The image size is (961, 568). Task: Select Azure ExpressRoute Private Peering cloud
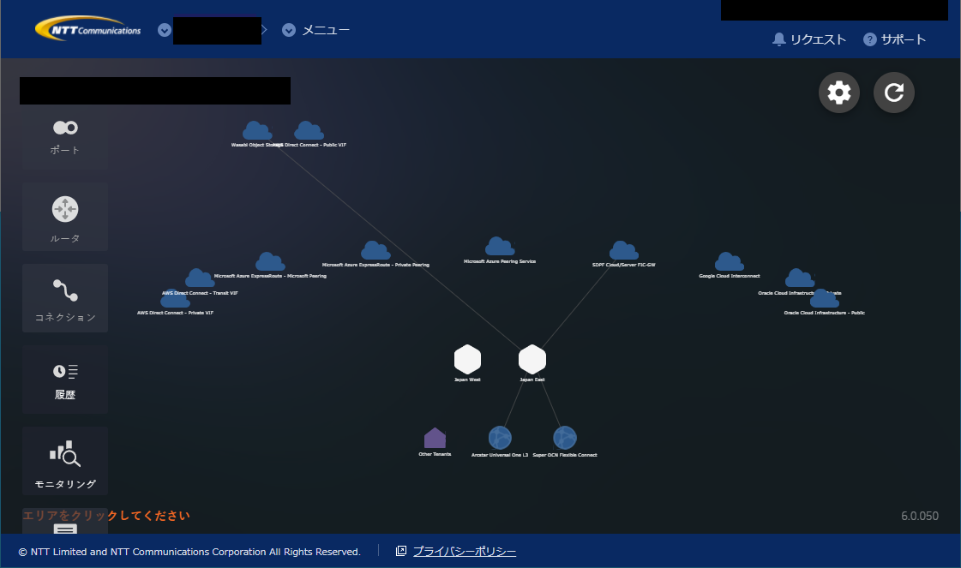pos(375,251)
